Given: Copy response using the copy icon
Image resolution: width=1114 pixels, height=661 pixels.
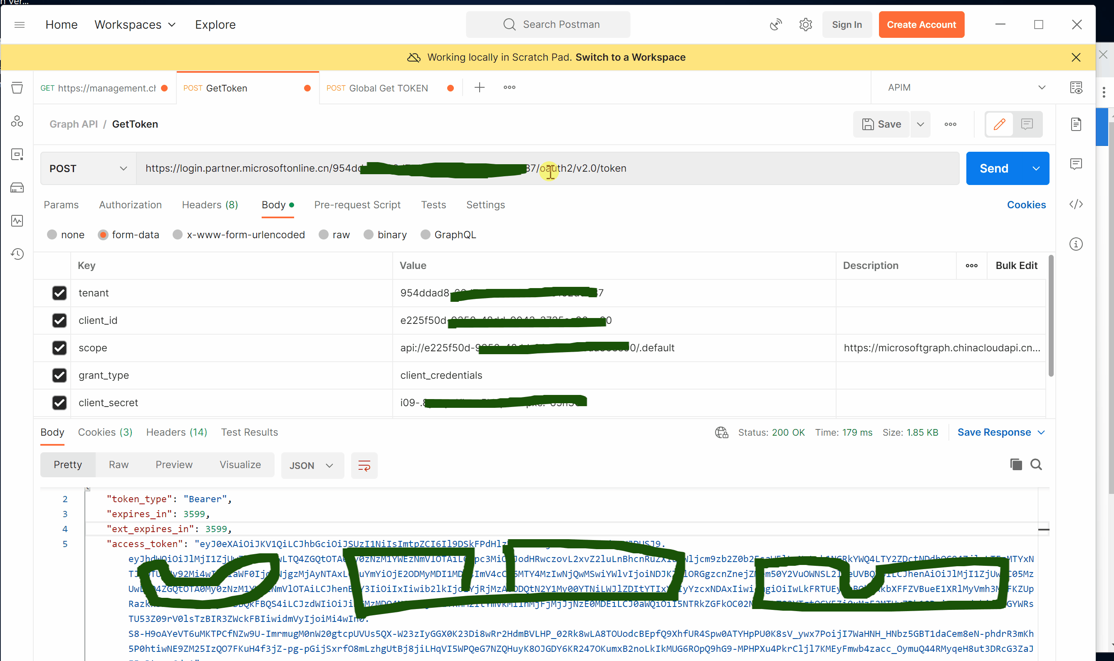Looking at the screenshot, I should pos(1015,465).
